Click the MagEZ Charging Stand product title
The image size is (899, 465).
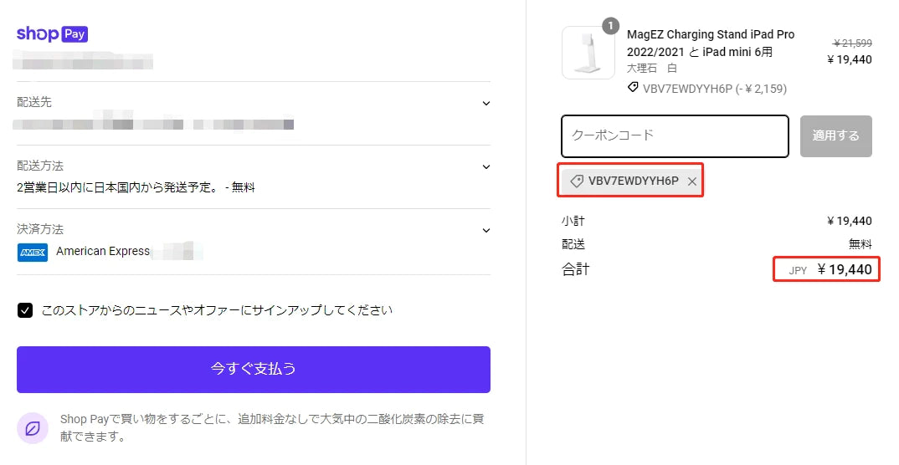pyautogui.click(x=711, y=43)
